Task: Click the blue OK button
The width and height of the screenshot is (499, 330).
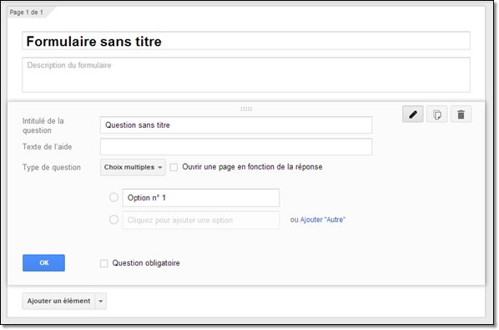Action: pyautogui.click(x=43, y=263)
